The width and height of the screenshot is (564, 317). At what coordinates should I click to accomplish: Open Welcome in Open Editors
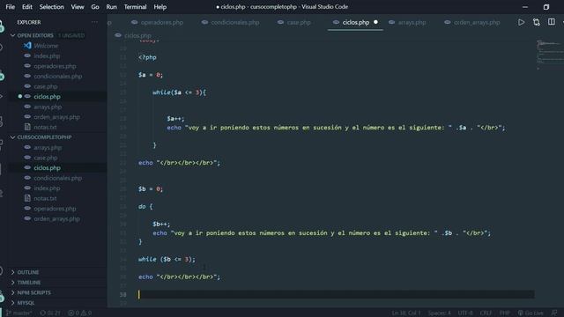[46, 46]
